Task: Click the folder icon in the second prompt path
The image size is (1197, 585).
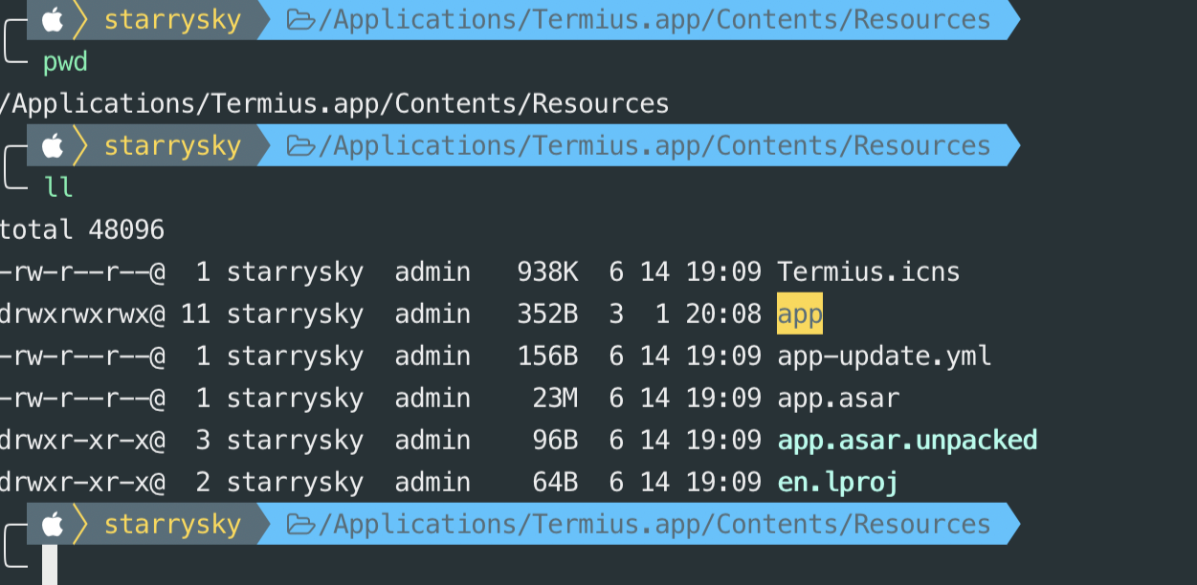Action: tap(300, 146)
